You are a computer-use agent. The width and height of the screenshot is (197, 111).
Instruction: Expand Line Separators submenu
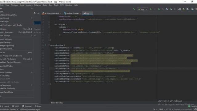(x=17, y=85)
